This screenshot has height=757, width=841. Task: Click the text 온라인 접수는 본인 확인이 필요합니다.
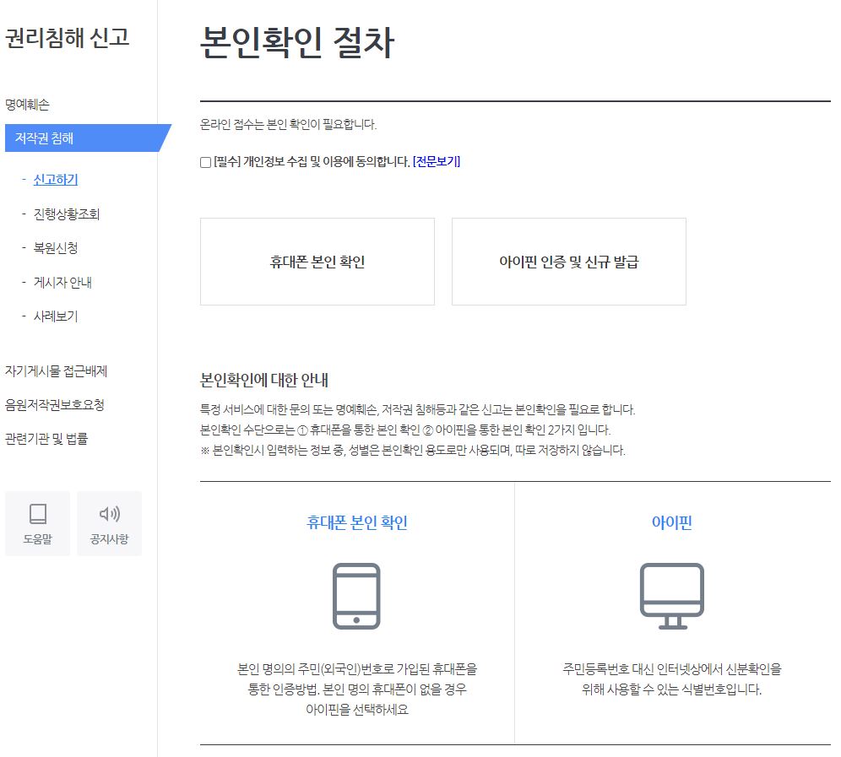point(288,124)
